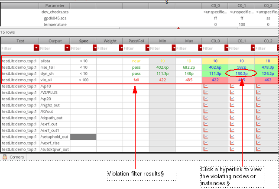
Task: Open /vexrf_rise plot icon in C0_1
Action: point(232,143)
